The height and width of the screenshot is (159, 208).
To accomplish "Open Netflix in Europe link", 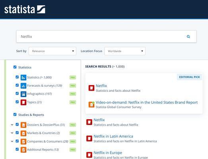I will 108,153.
